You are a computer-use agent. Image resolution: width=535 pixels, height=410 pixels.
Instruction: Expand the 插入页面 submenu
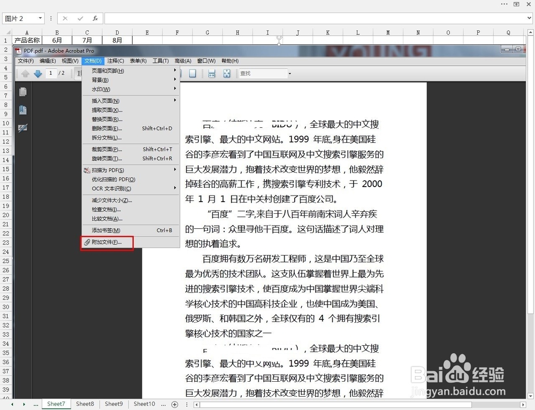click(175, 100)
